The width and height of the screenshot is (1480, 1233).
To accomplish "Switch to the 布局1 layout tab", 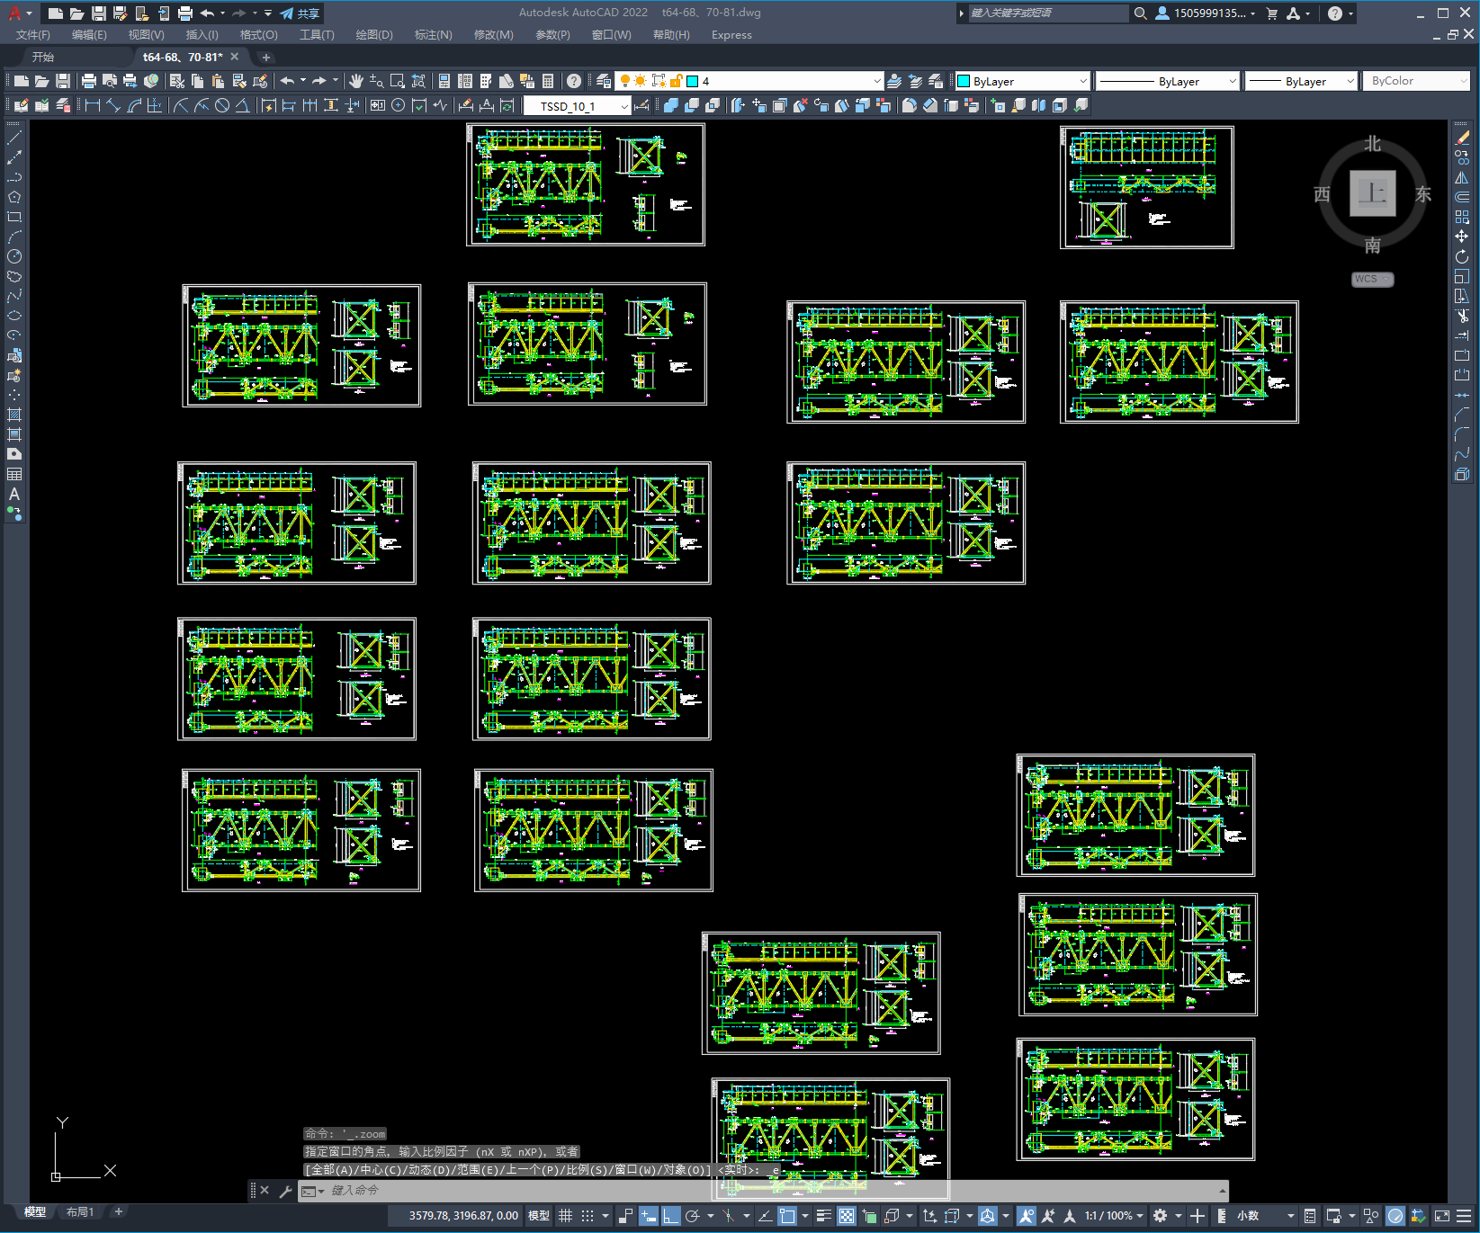I will click(80, 1212).
